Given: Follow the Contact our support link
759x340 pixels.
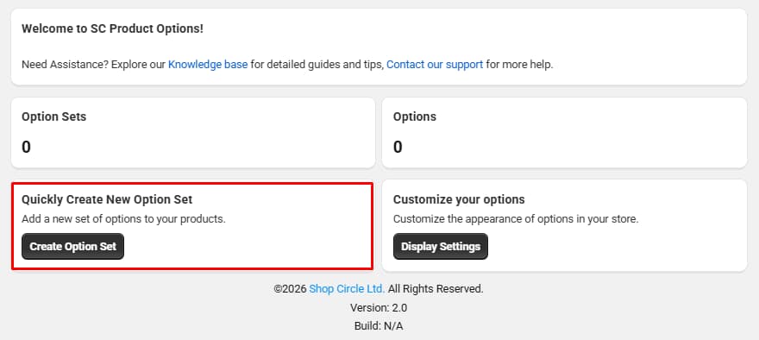Looking at the screenshot, I should point(435,65).
